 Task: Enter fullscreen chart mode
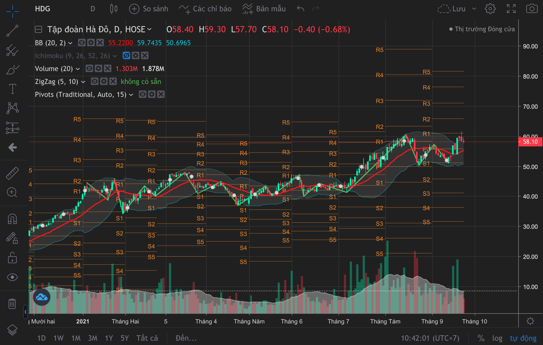(x=511, y=9)
